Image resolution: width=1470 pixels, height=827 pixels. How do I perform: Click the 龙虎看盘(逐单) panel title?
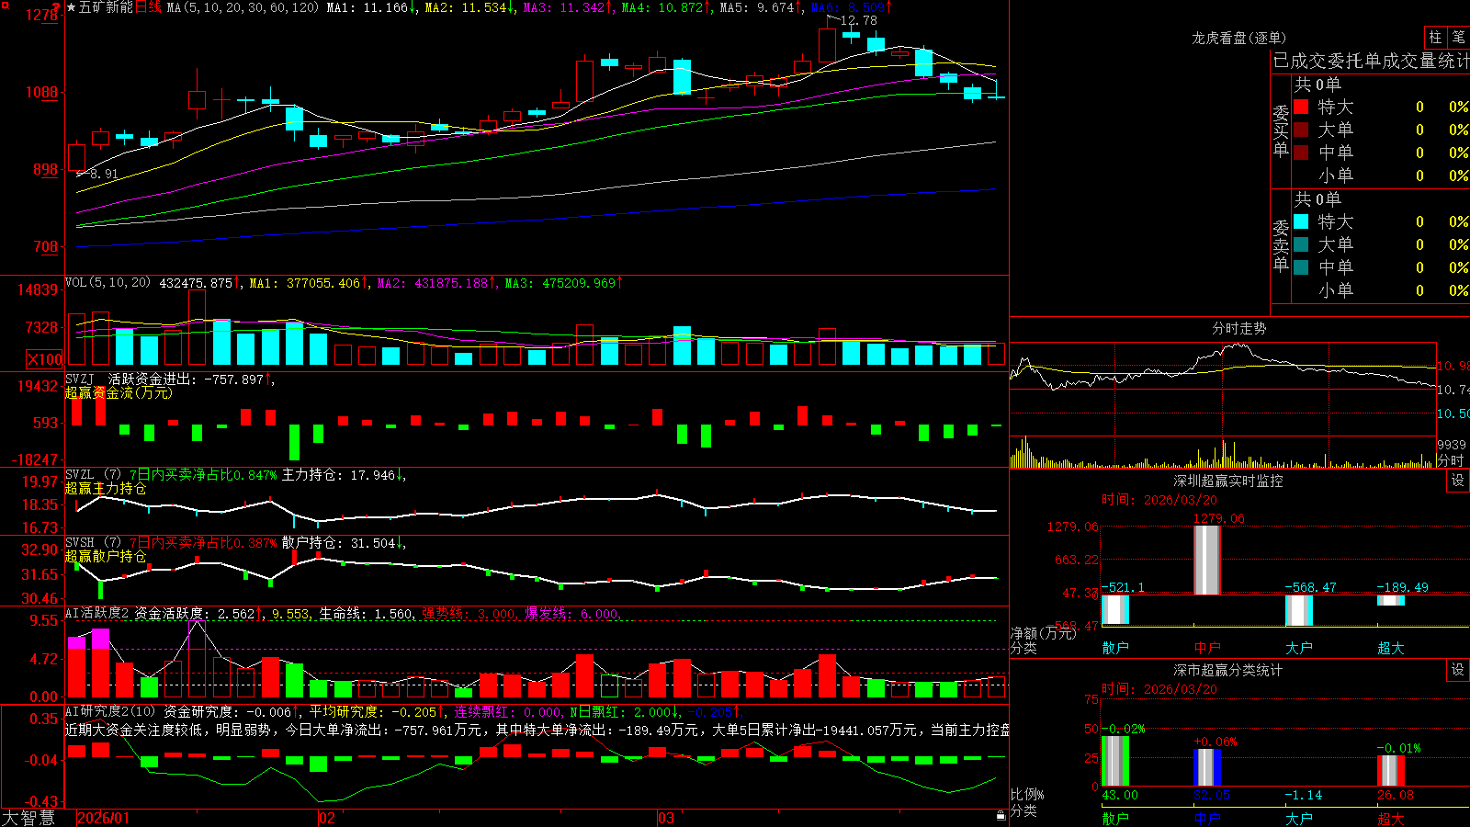1239,38
